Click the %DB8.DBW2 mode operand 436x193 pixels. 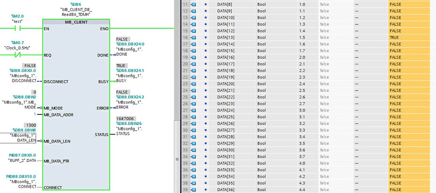25,97
